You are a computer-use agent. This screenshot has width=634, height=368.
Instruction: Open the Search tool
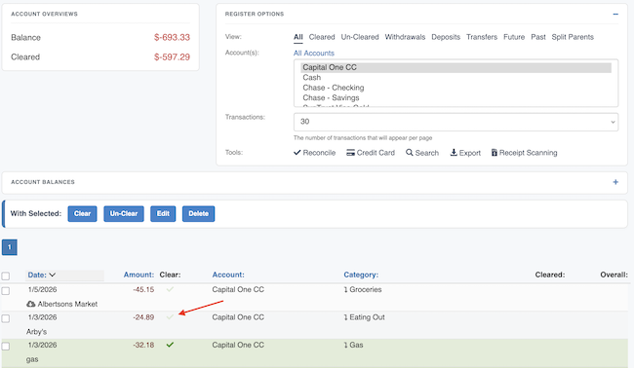[x=422, y=153]
